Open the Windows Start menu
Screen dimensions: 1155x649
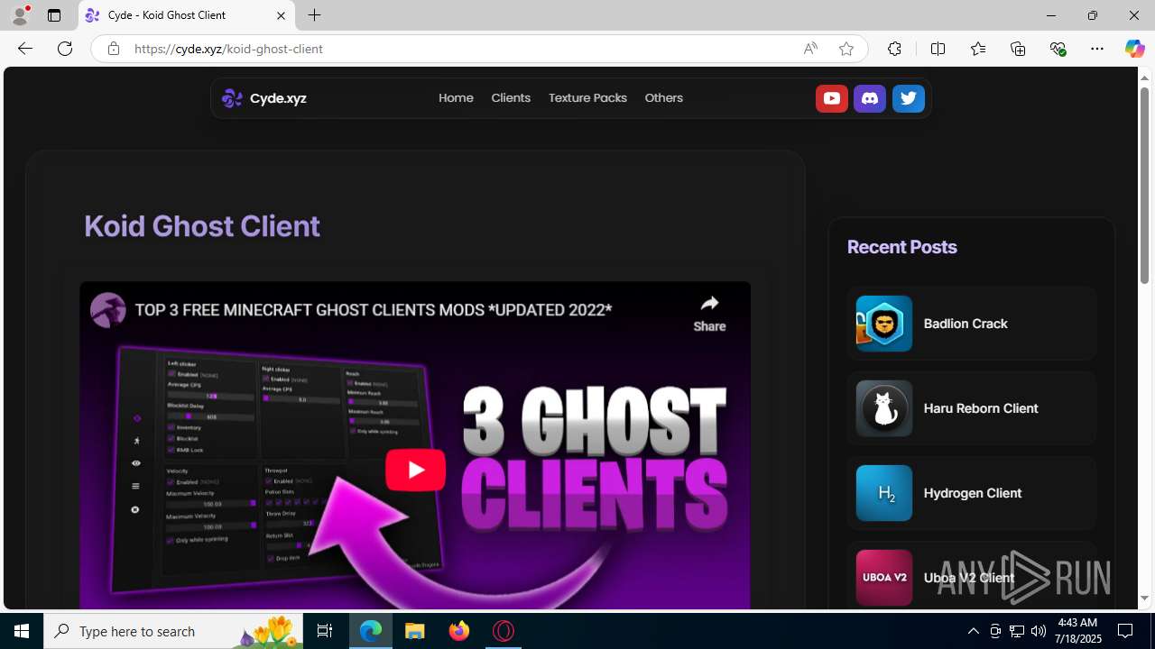pyautogui.click(x=22, y=631)
